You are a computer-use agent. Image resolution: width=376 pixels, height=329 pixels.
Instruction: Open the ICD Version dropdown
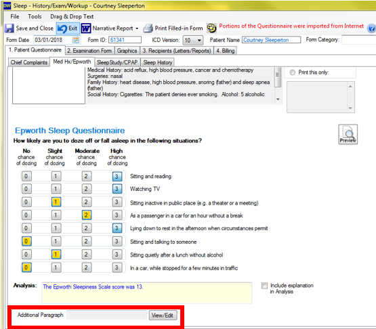coord(199,40)
